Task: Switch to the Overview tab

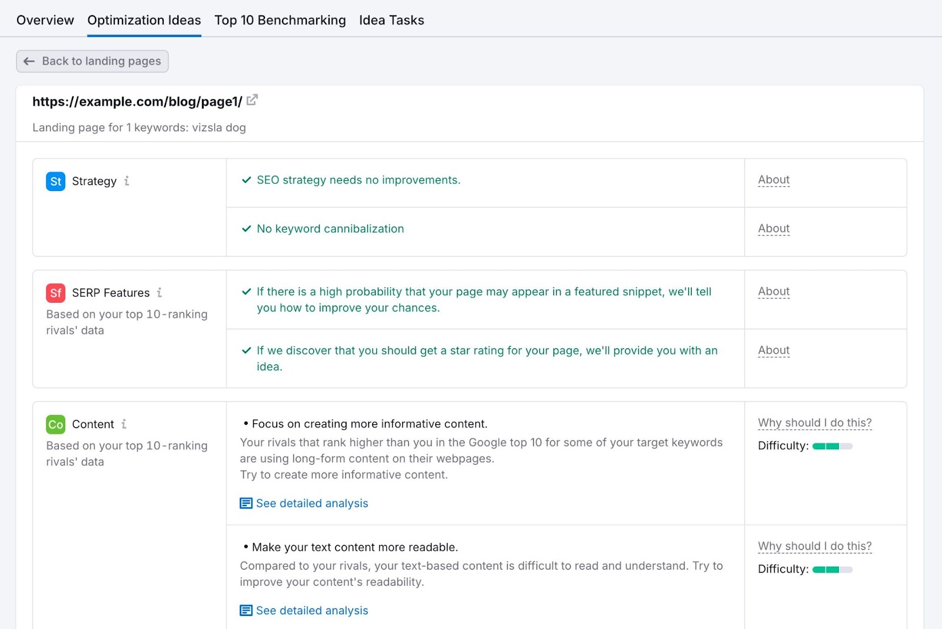Action: click(x=45, y=19)
